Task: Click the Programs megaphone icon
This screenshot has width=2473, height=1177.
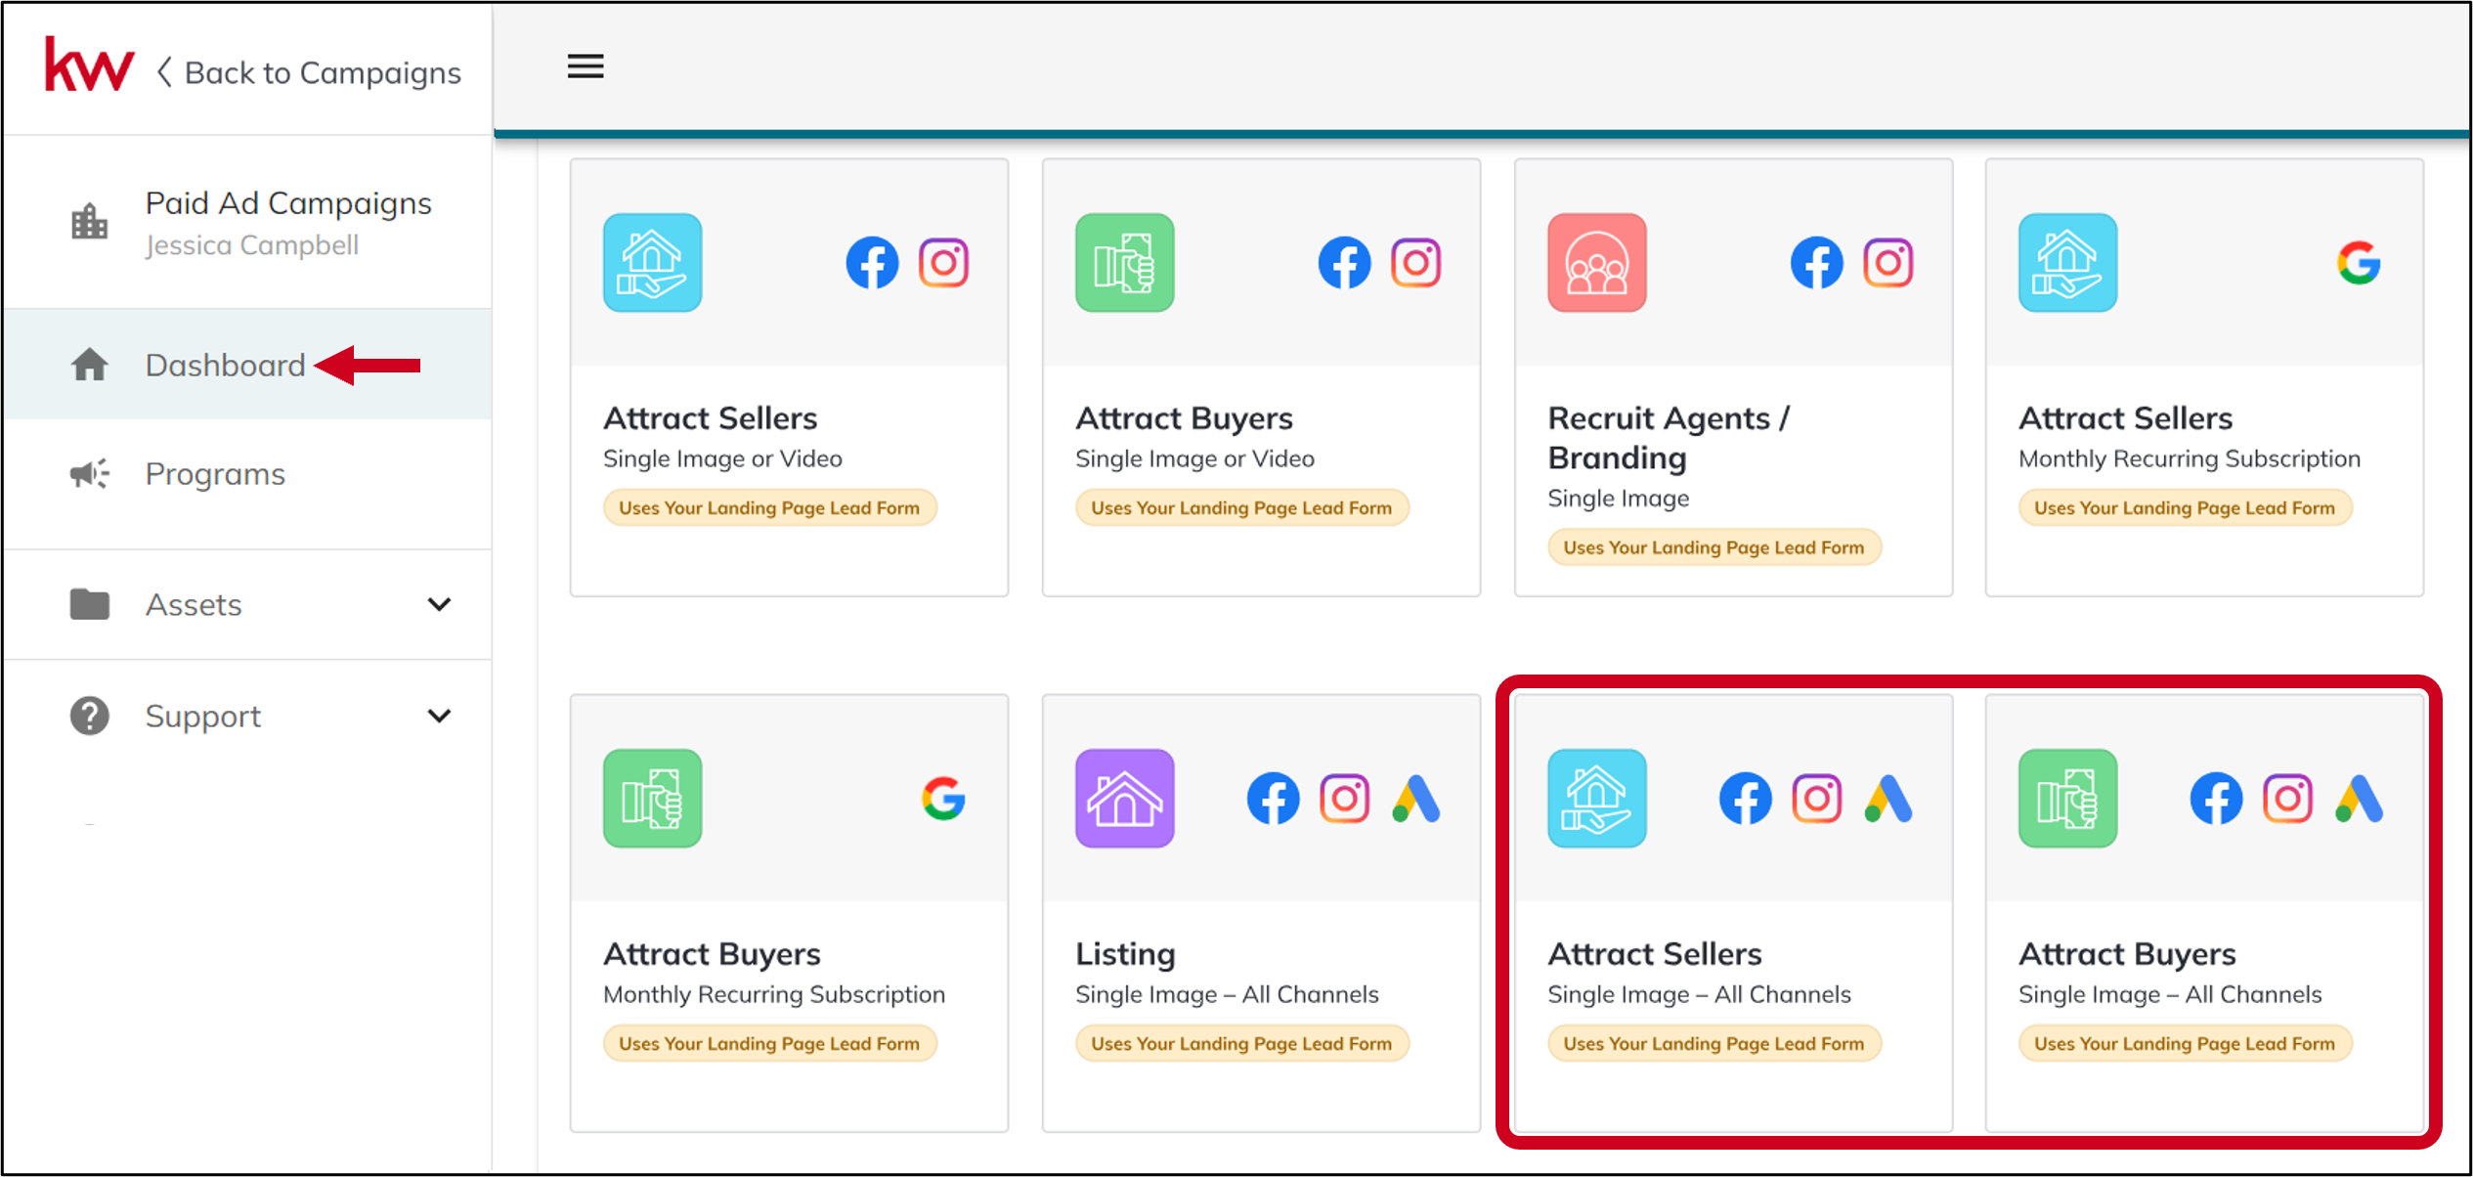Action: (x=89, y=474)
